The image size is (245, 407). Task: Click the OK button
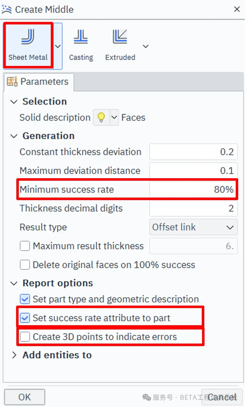[x=25, y=397]
